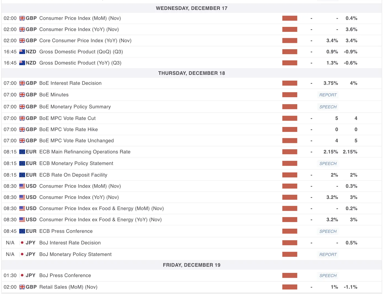
Task: Click the 16:45 time on NZD GDP (YoY) row
Action: [10, 63]
